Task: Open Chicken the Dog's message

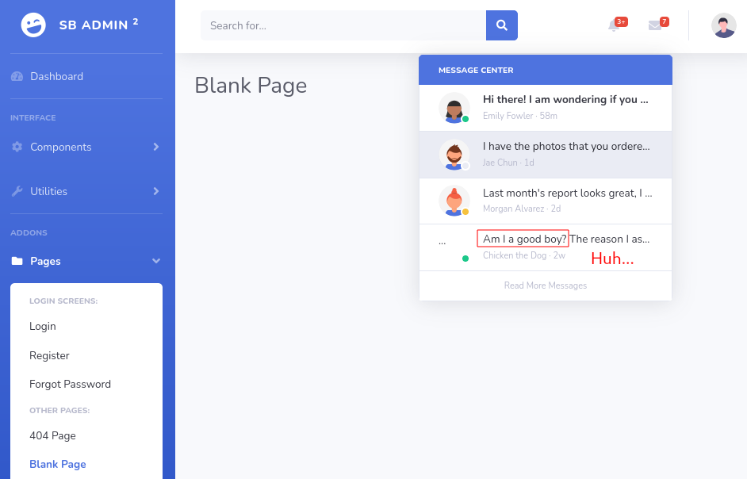Action: click(546, 247)
